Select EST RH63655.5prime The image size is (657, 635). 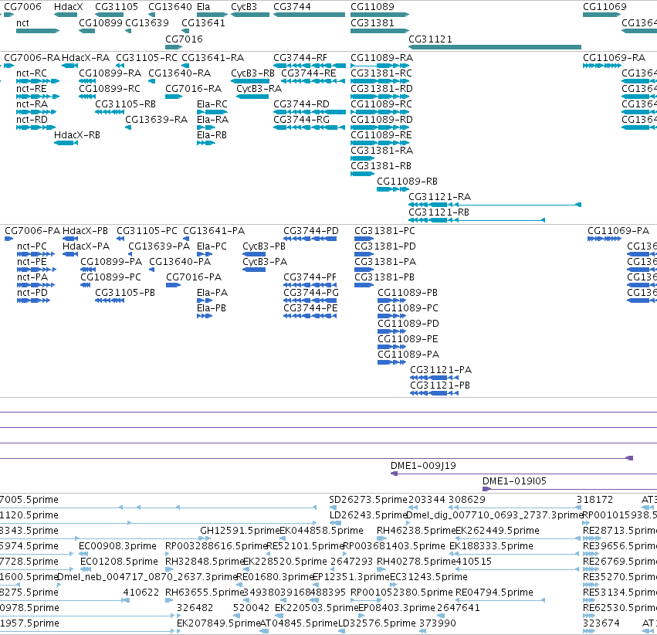[x=169, y=601]
